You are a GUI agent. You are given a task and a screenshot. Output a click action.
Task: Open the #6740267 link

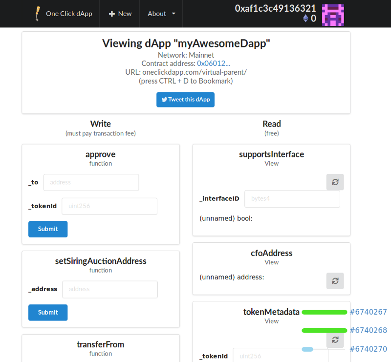pyautogui.click(x=369, y=312)
